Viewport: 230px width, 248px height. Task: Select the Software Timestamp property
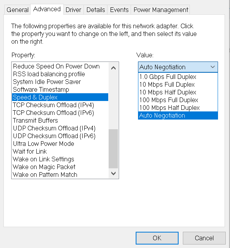[60, 89]
